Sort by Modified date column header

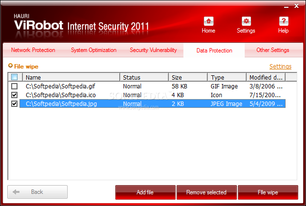click(266, 77)
